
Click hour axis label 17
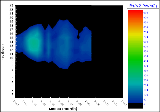[11, 30]
